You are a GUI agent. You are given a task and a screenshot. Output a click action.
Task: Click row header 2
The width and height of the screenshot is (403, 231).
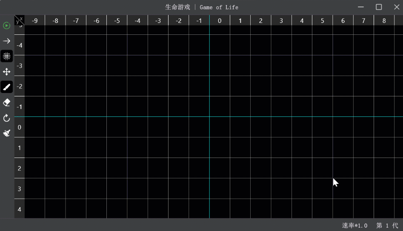20,168
